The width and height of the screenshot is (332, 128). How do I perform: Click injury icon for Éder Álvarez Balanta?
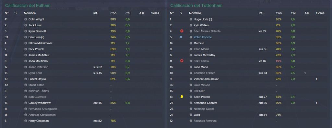pos(182,31)
